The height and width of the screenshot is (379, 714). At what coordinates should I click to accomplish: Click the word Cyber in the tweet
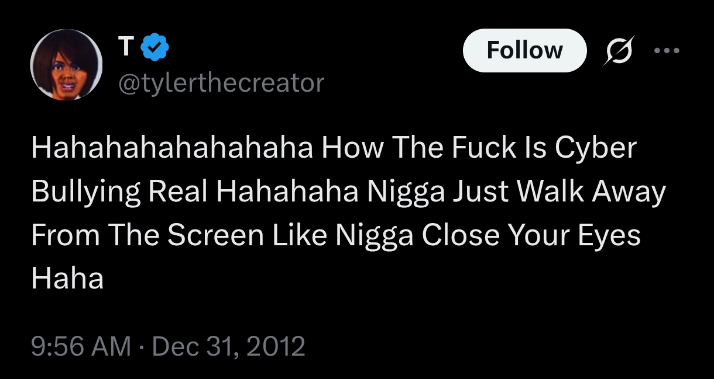(x=595, y=148)
